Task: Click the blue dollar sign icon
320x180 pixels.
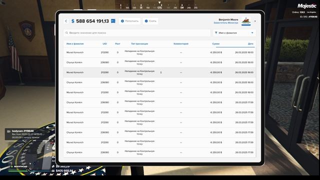Action: 73,21
